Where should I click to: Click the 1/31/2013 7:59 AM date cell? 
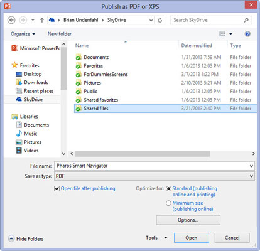201,57
